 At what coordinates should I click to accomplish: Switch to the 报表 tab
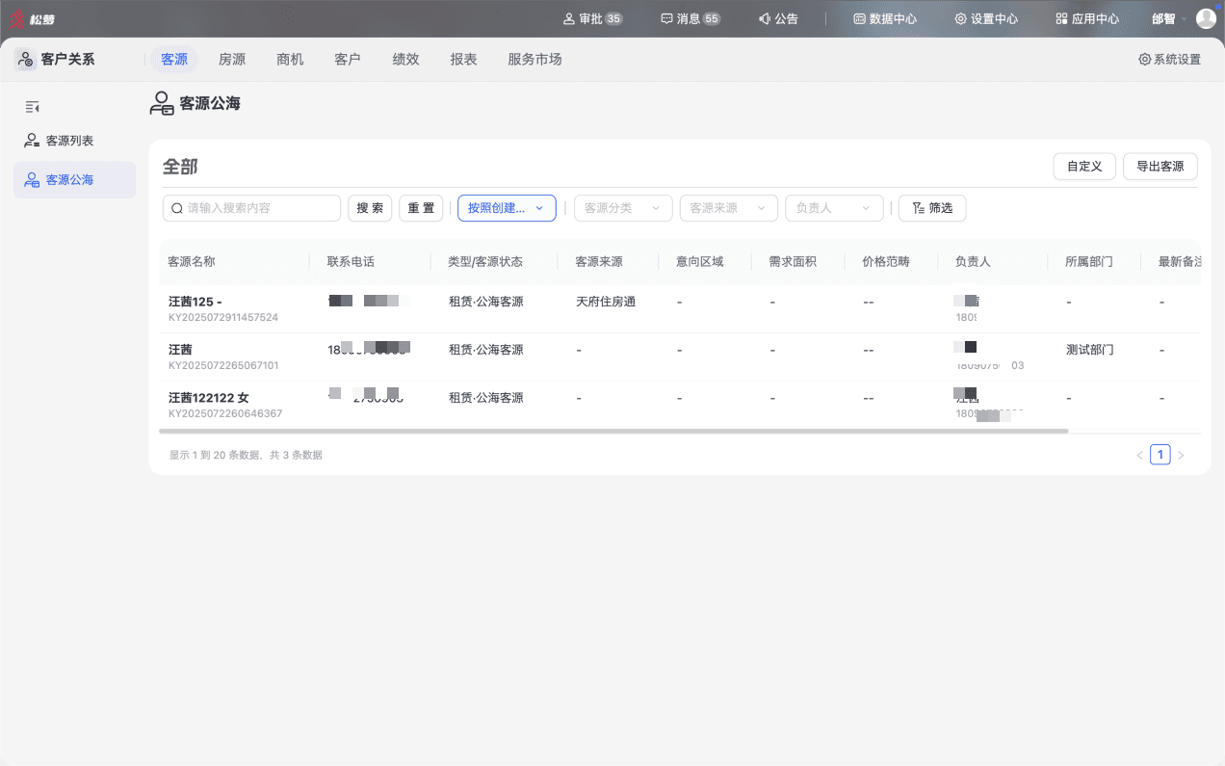(463, 60)
